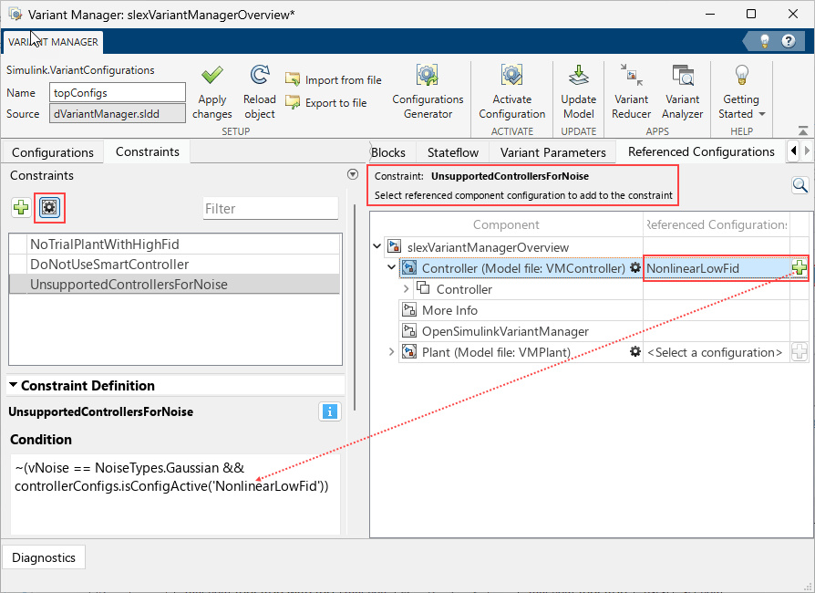The width and height of the screenshot is (815, 593).
Task: Open the Variant Parameters tab
Action: pyautogui.click(x=553, y=152)
